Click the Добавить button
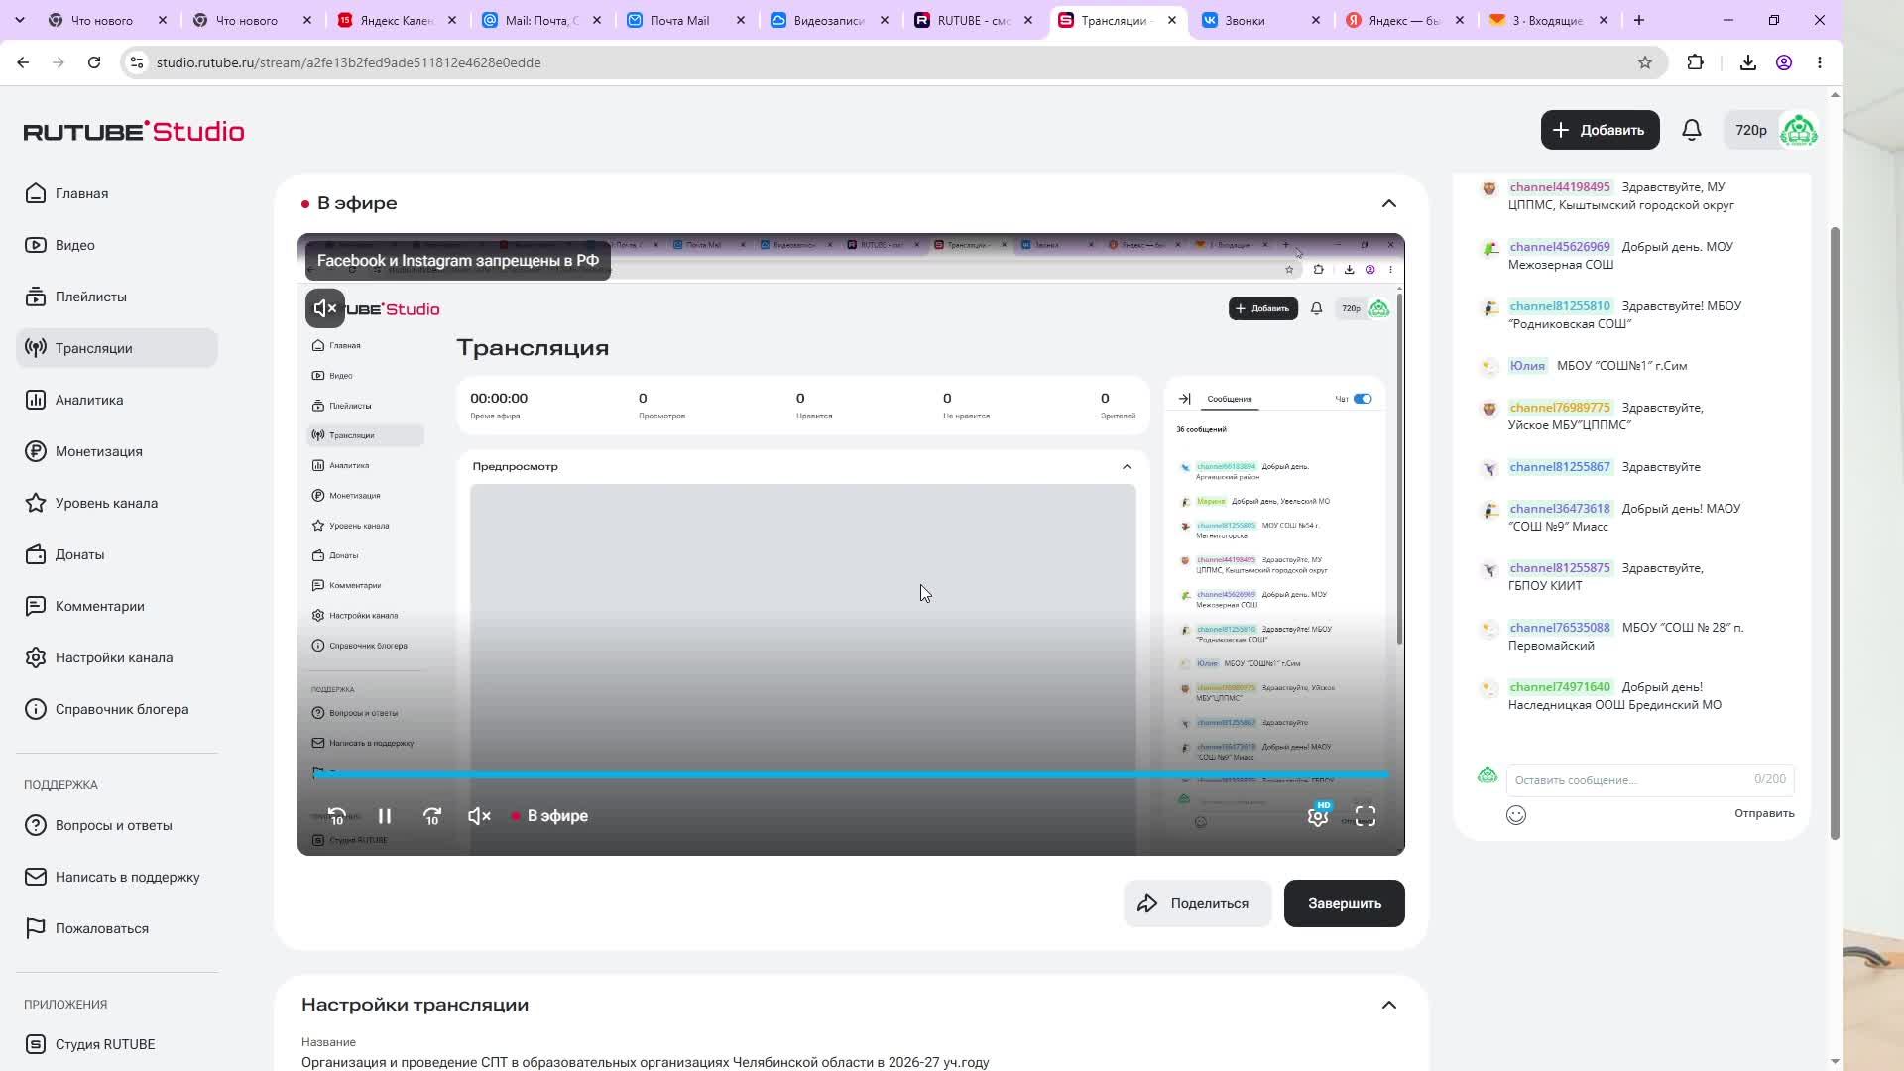 pos(1600,130)
